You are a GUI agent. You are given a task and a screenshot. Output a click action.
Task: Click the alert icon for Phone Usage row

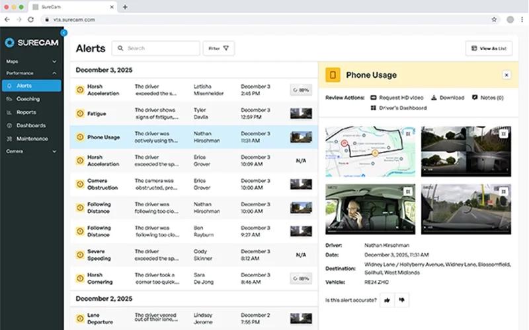coord(80,137)
